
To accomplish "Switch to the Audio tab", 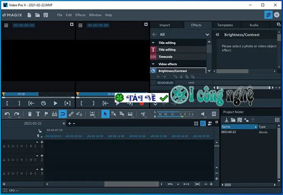I will (x=254, y=25).
